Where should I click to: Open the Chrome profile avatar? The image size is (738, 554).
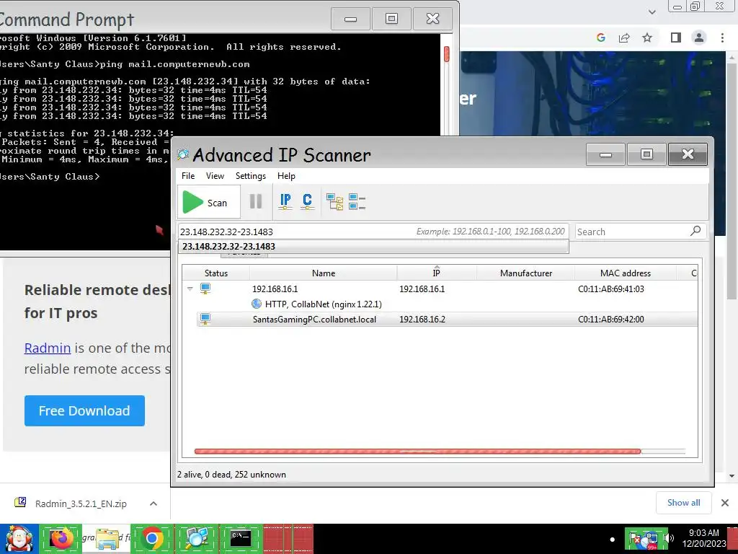699,38
